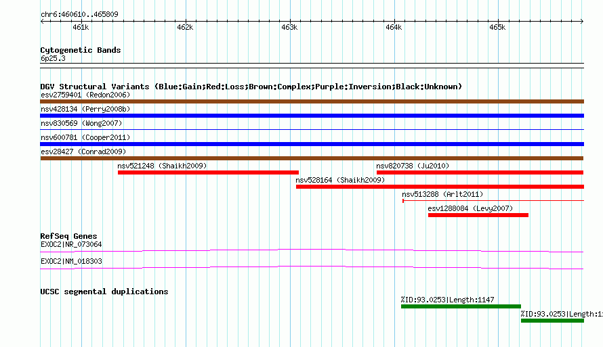Screen dimensions: 603x347
Task: Click the nsv600781 (Cooper2011) label
Action: 85,137
